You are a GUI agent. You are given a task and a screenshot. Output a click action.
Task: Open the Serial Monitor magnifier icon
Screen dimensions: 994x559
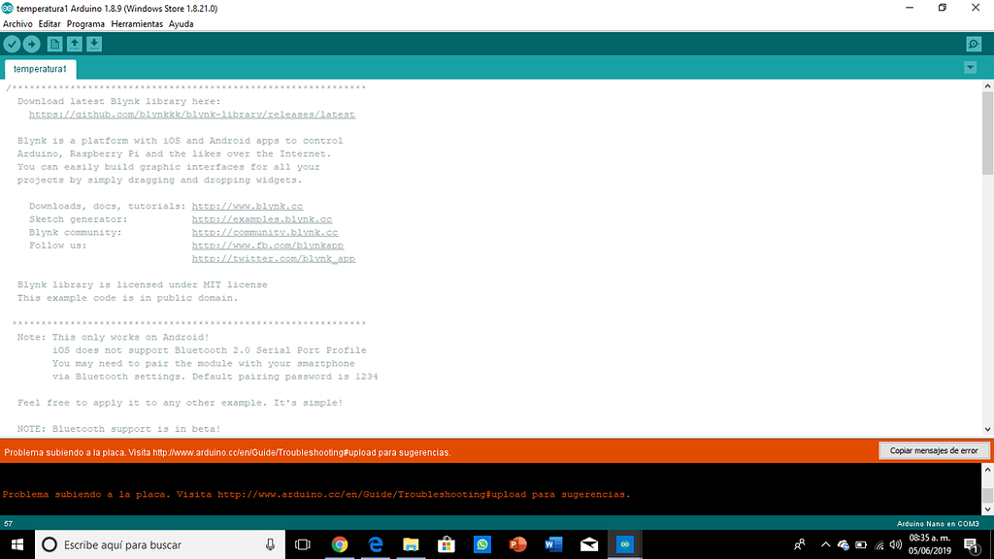[974, 44]
